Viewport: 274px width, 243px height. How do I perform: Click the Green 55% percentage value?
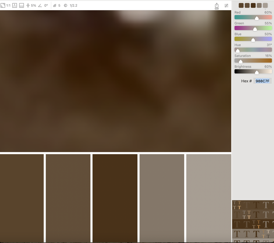268,23
